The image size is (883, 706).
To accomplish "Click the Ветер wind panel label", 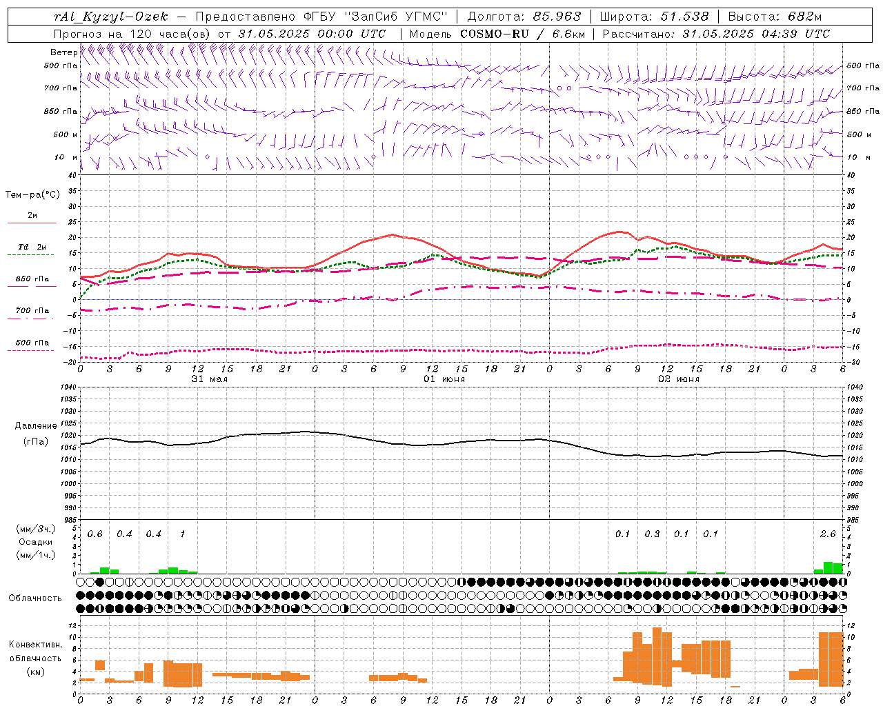I will tap(63, 52).
